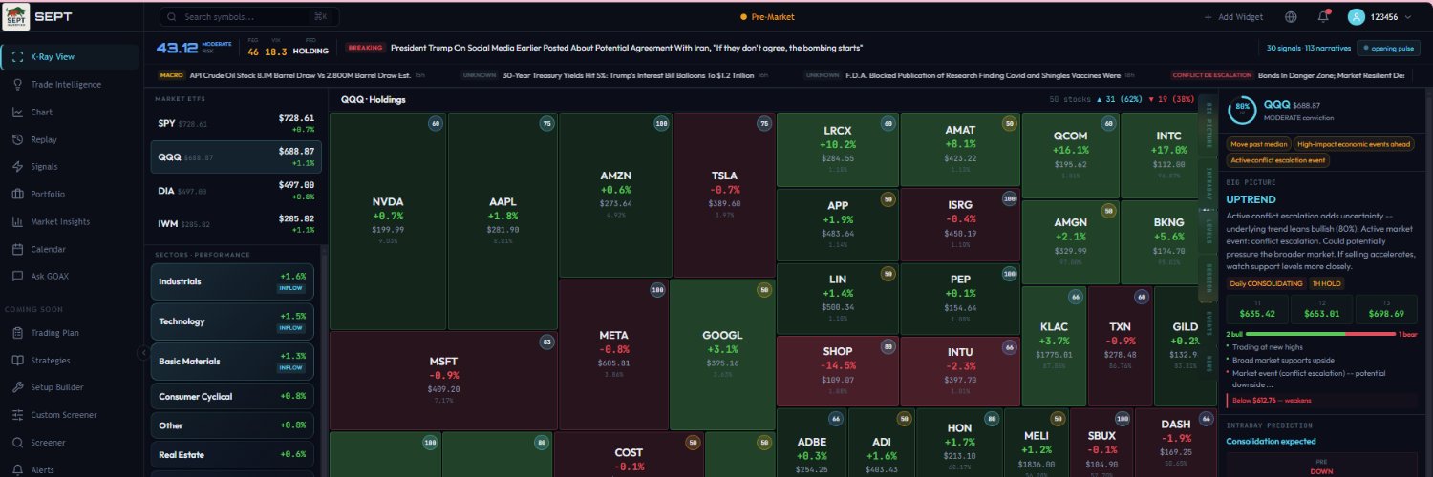Open Market Insights bar chart icon
The image size is (1433, 477).
[18, 221]
